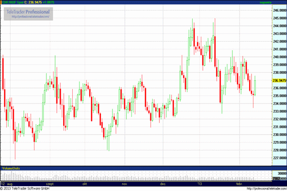The height and width of the screenshot is (191, 287).
Task: Select the '12 aug. date on the time axis
Action: point(6,183)
